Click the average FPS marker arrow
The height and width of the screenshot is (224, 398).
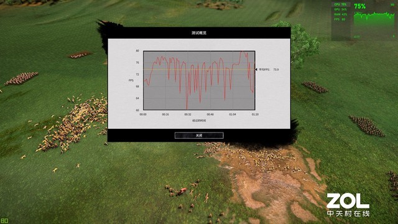(x=256, y=69)
